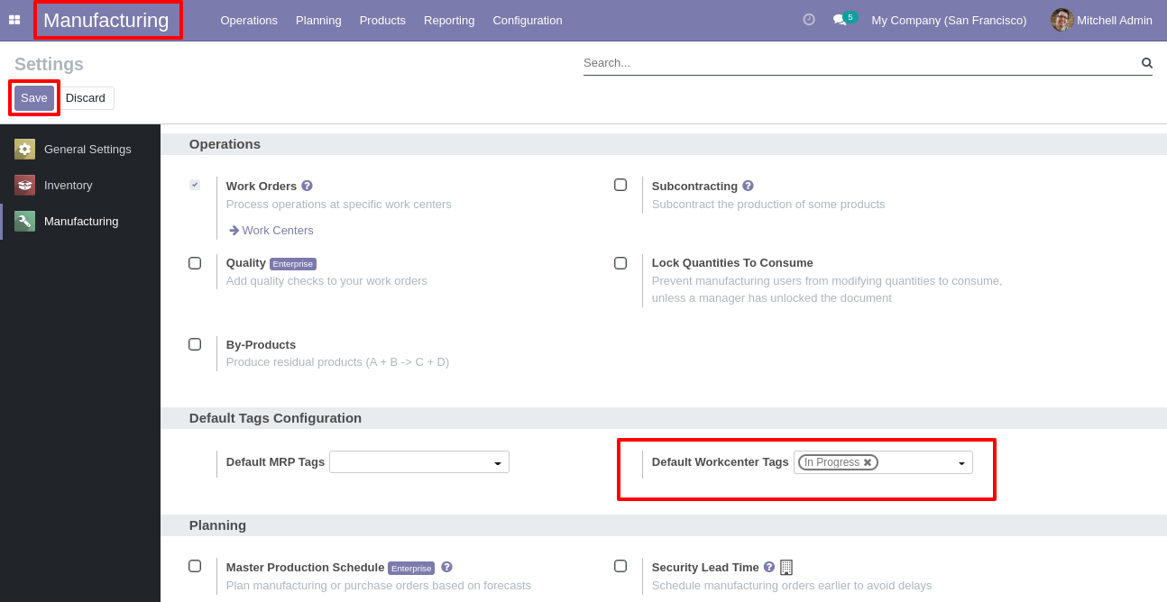The width and height of the screenshot is (1167, 602).
Task: Click the Quality Enterprise badge
Action: [x=293, y=264]
